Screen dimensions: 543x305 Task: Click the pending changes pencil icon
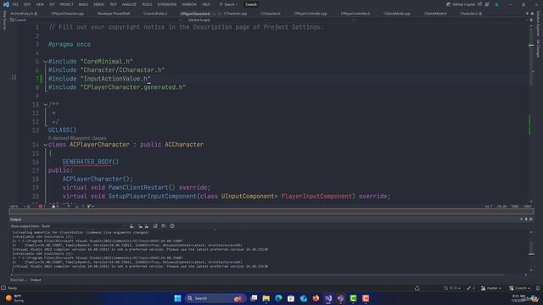tap(470, 288)
